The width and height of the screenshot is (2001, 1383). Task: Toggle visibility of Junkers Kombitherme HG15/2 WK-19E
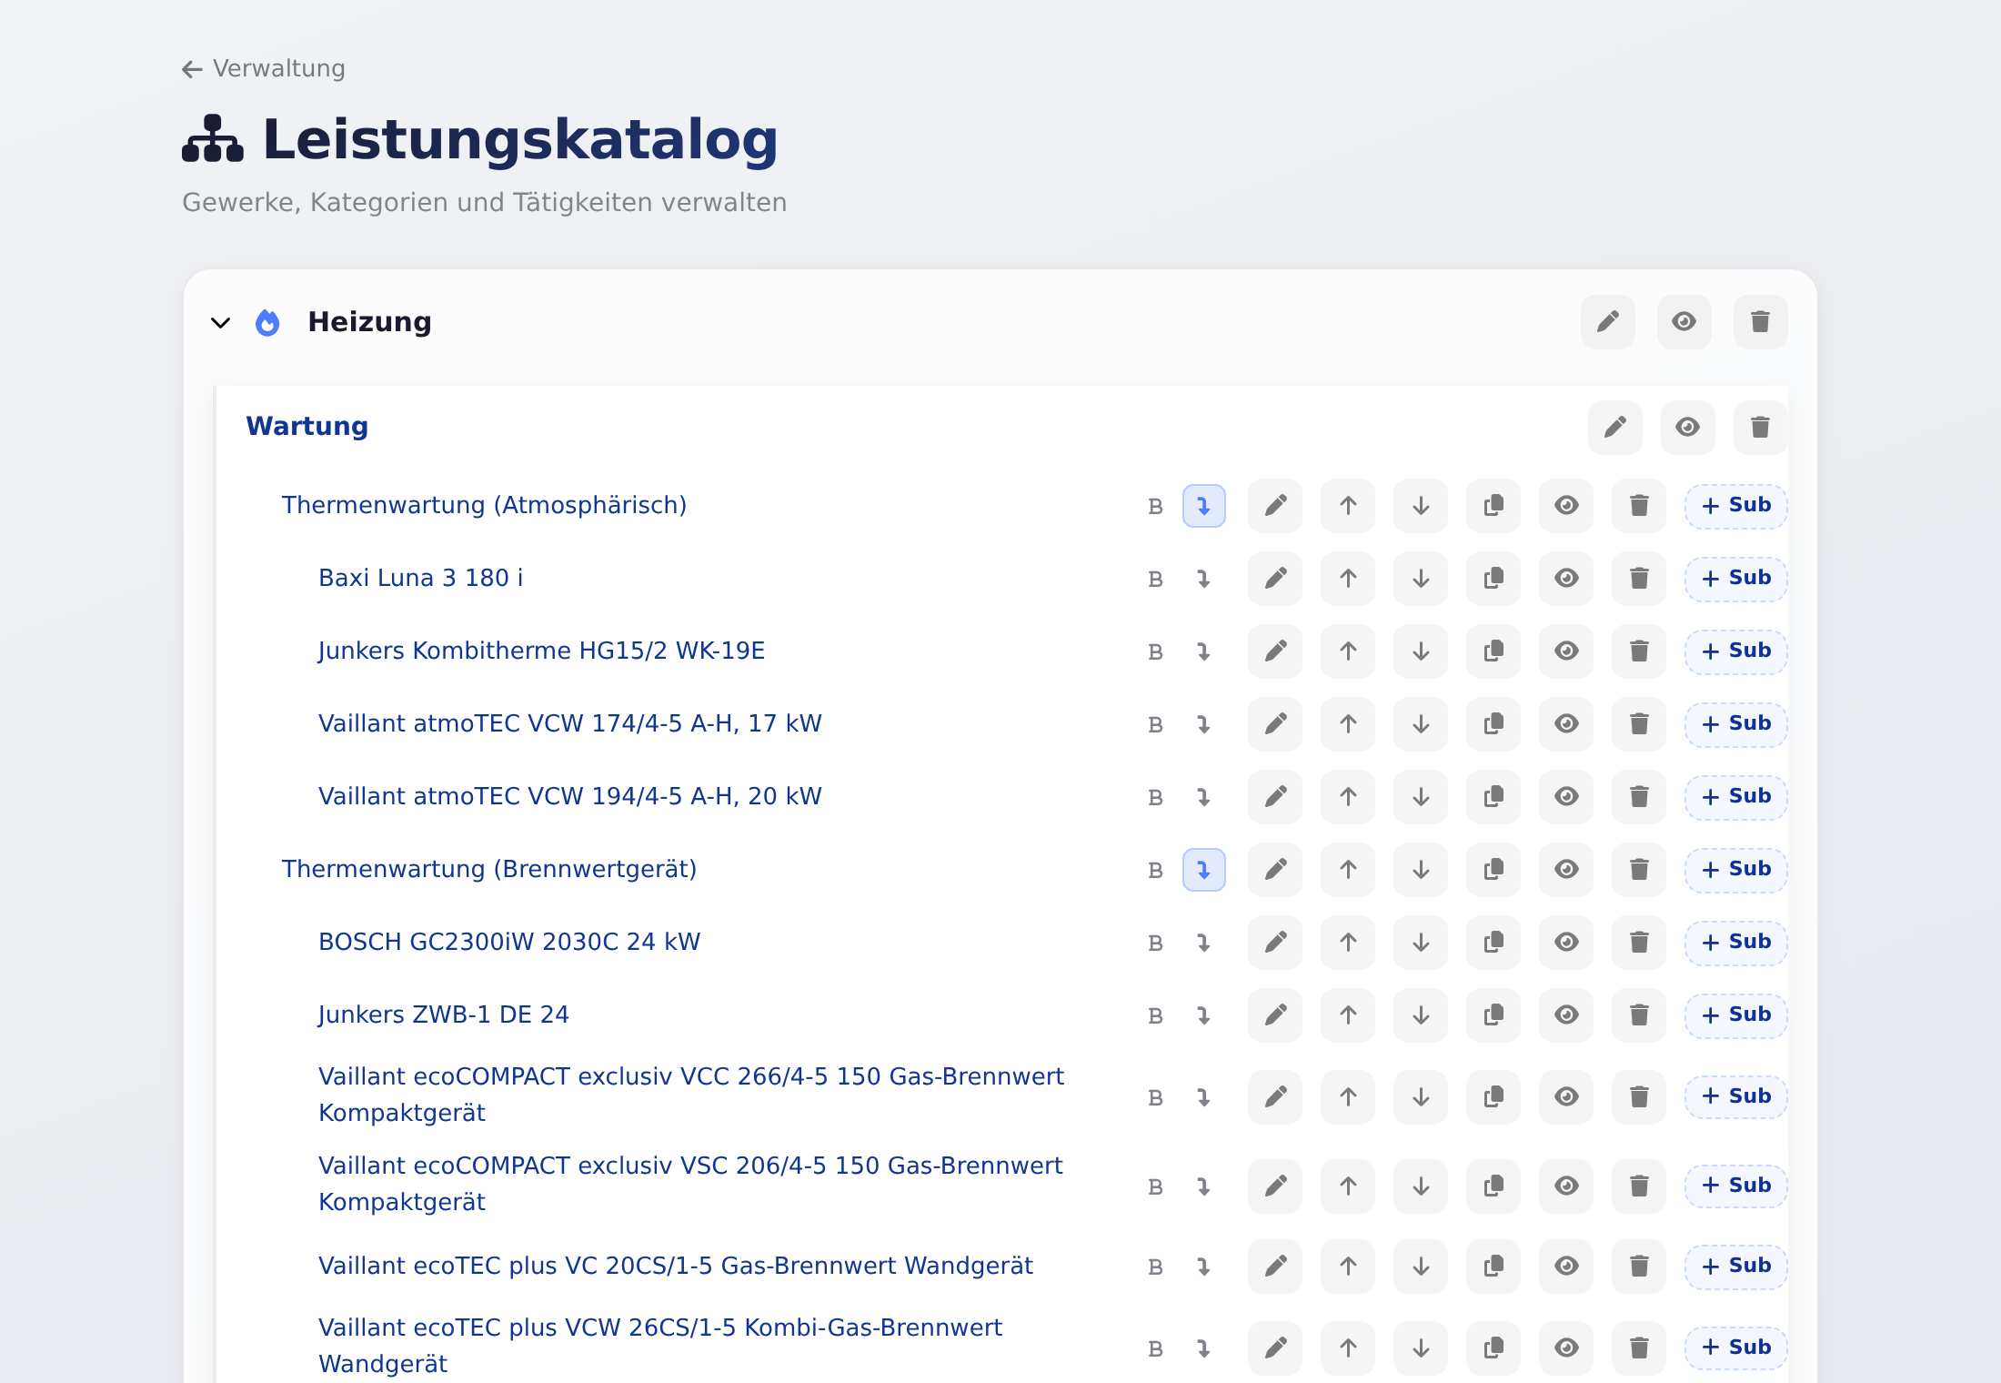point(1566,651)
